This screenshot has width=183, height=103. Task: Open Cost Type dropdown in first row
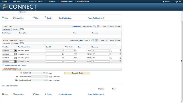click(x=15, y=51)
